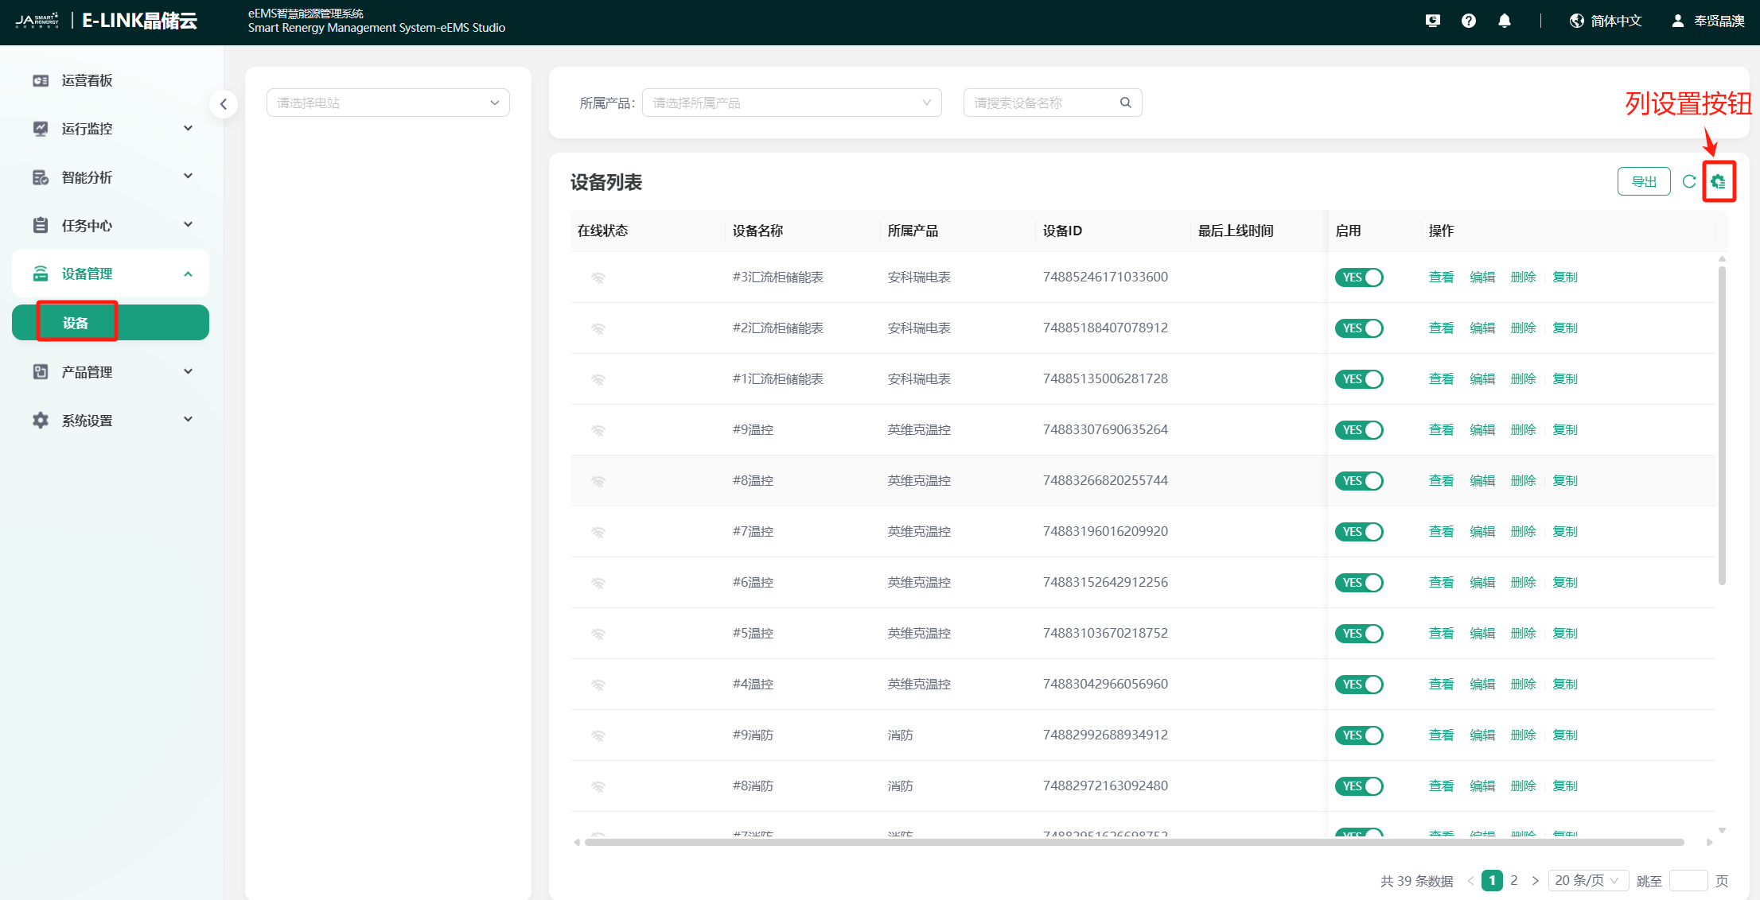Open the 20 条/页 page size dropdown
The height and width of the screenshot is (900, 1760).
point(1587,880)
